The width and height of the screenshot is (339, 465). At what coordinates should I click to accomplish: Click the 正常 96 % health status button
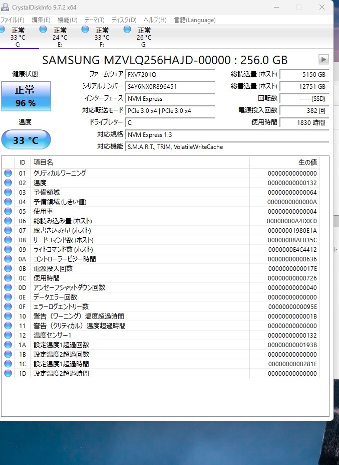[26, 96]
